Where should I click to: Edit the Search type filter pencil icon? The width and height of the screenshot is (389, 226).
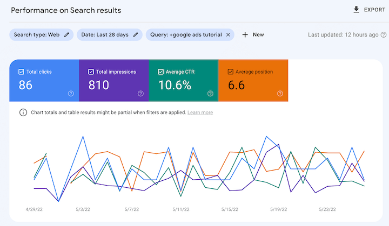(x=67, y=34)
